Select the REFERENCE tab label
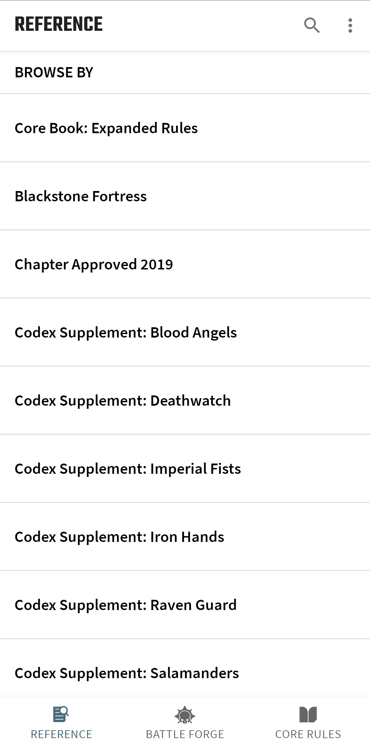 (x=62, y=735)
